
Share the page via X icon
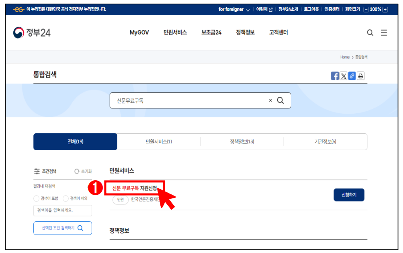pos(344,75)
